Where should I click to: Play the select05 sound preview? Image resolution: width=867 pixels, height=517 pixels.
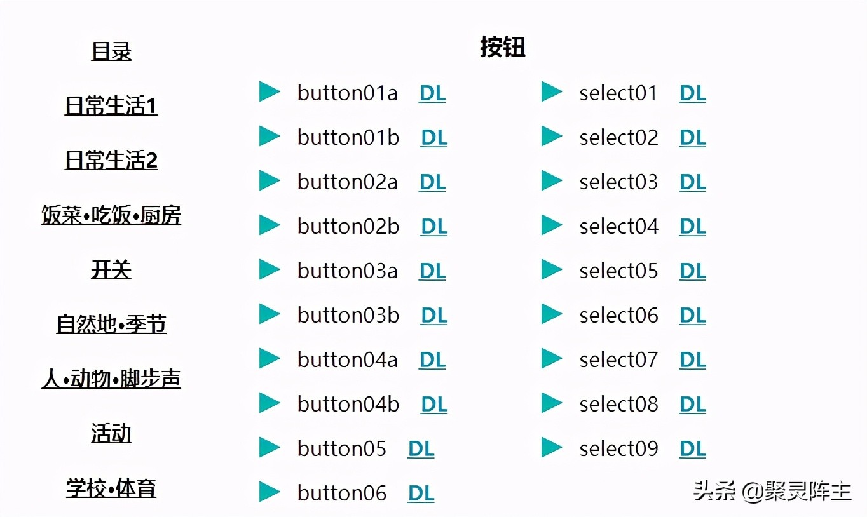click(x=552, y=270)
